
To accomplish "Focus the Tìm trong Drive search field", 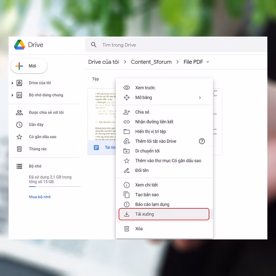I will click(176, 45).
